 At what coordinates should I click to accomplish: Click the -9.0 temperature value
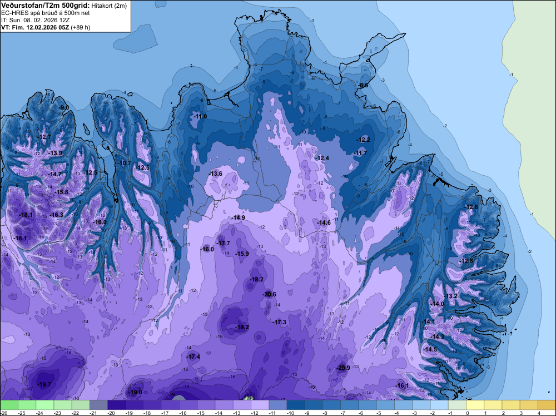(64, 107)
